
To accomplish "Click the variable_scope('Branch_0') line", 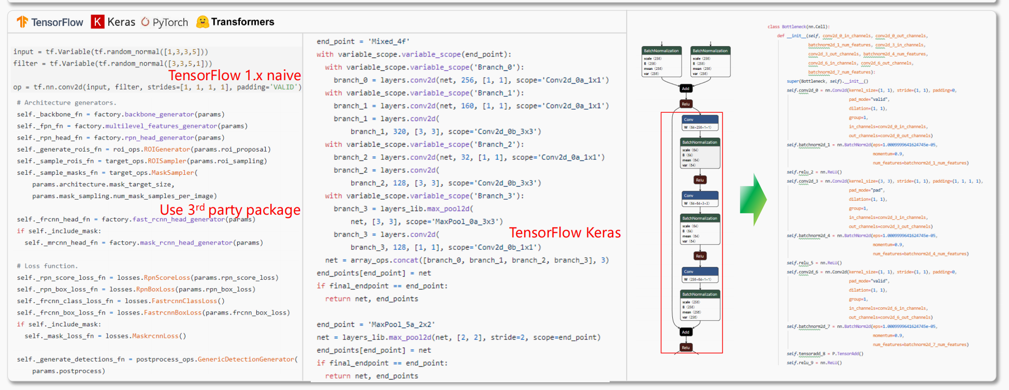I will point(425,67).
